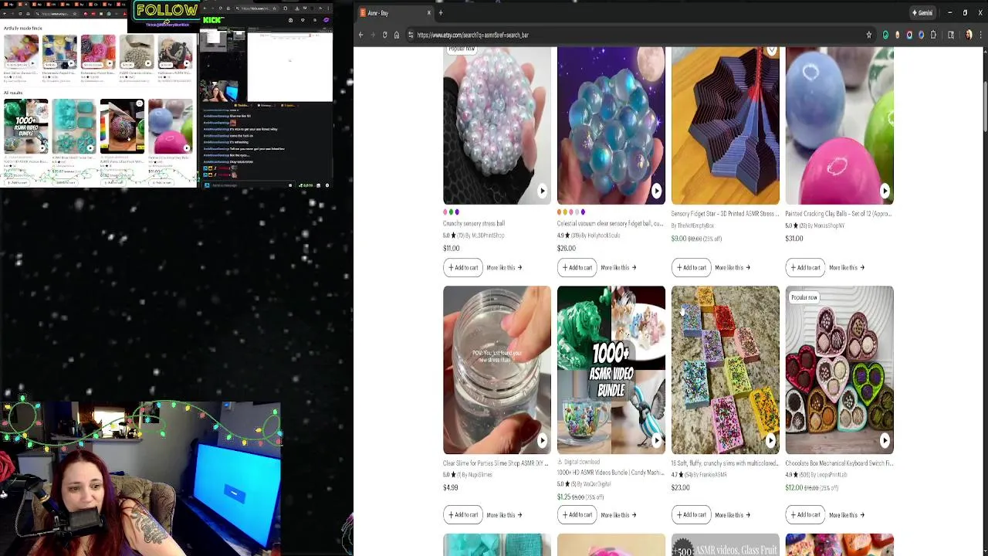Play video on Chocolate Box Keyboard Switch card
Image resolution: width=988 pixels, height=556 pixels.
885,440
